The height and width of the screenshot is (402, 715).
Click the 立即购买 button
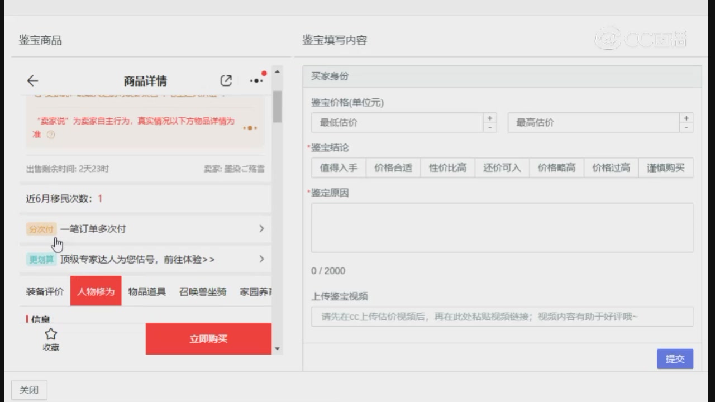[208, 339]
